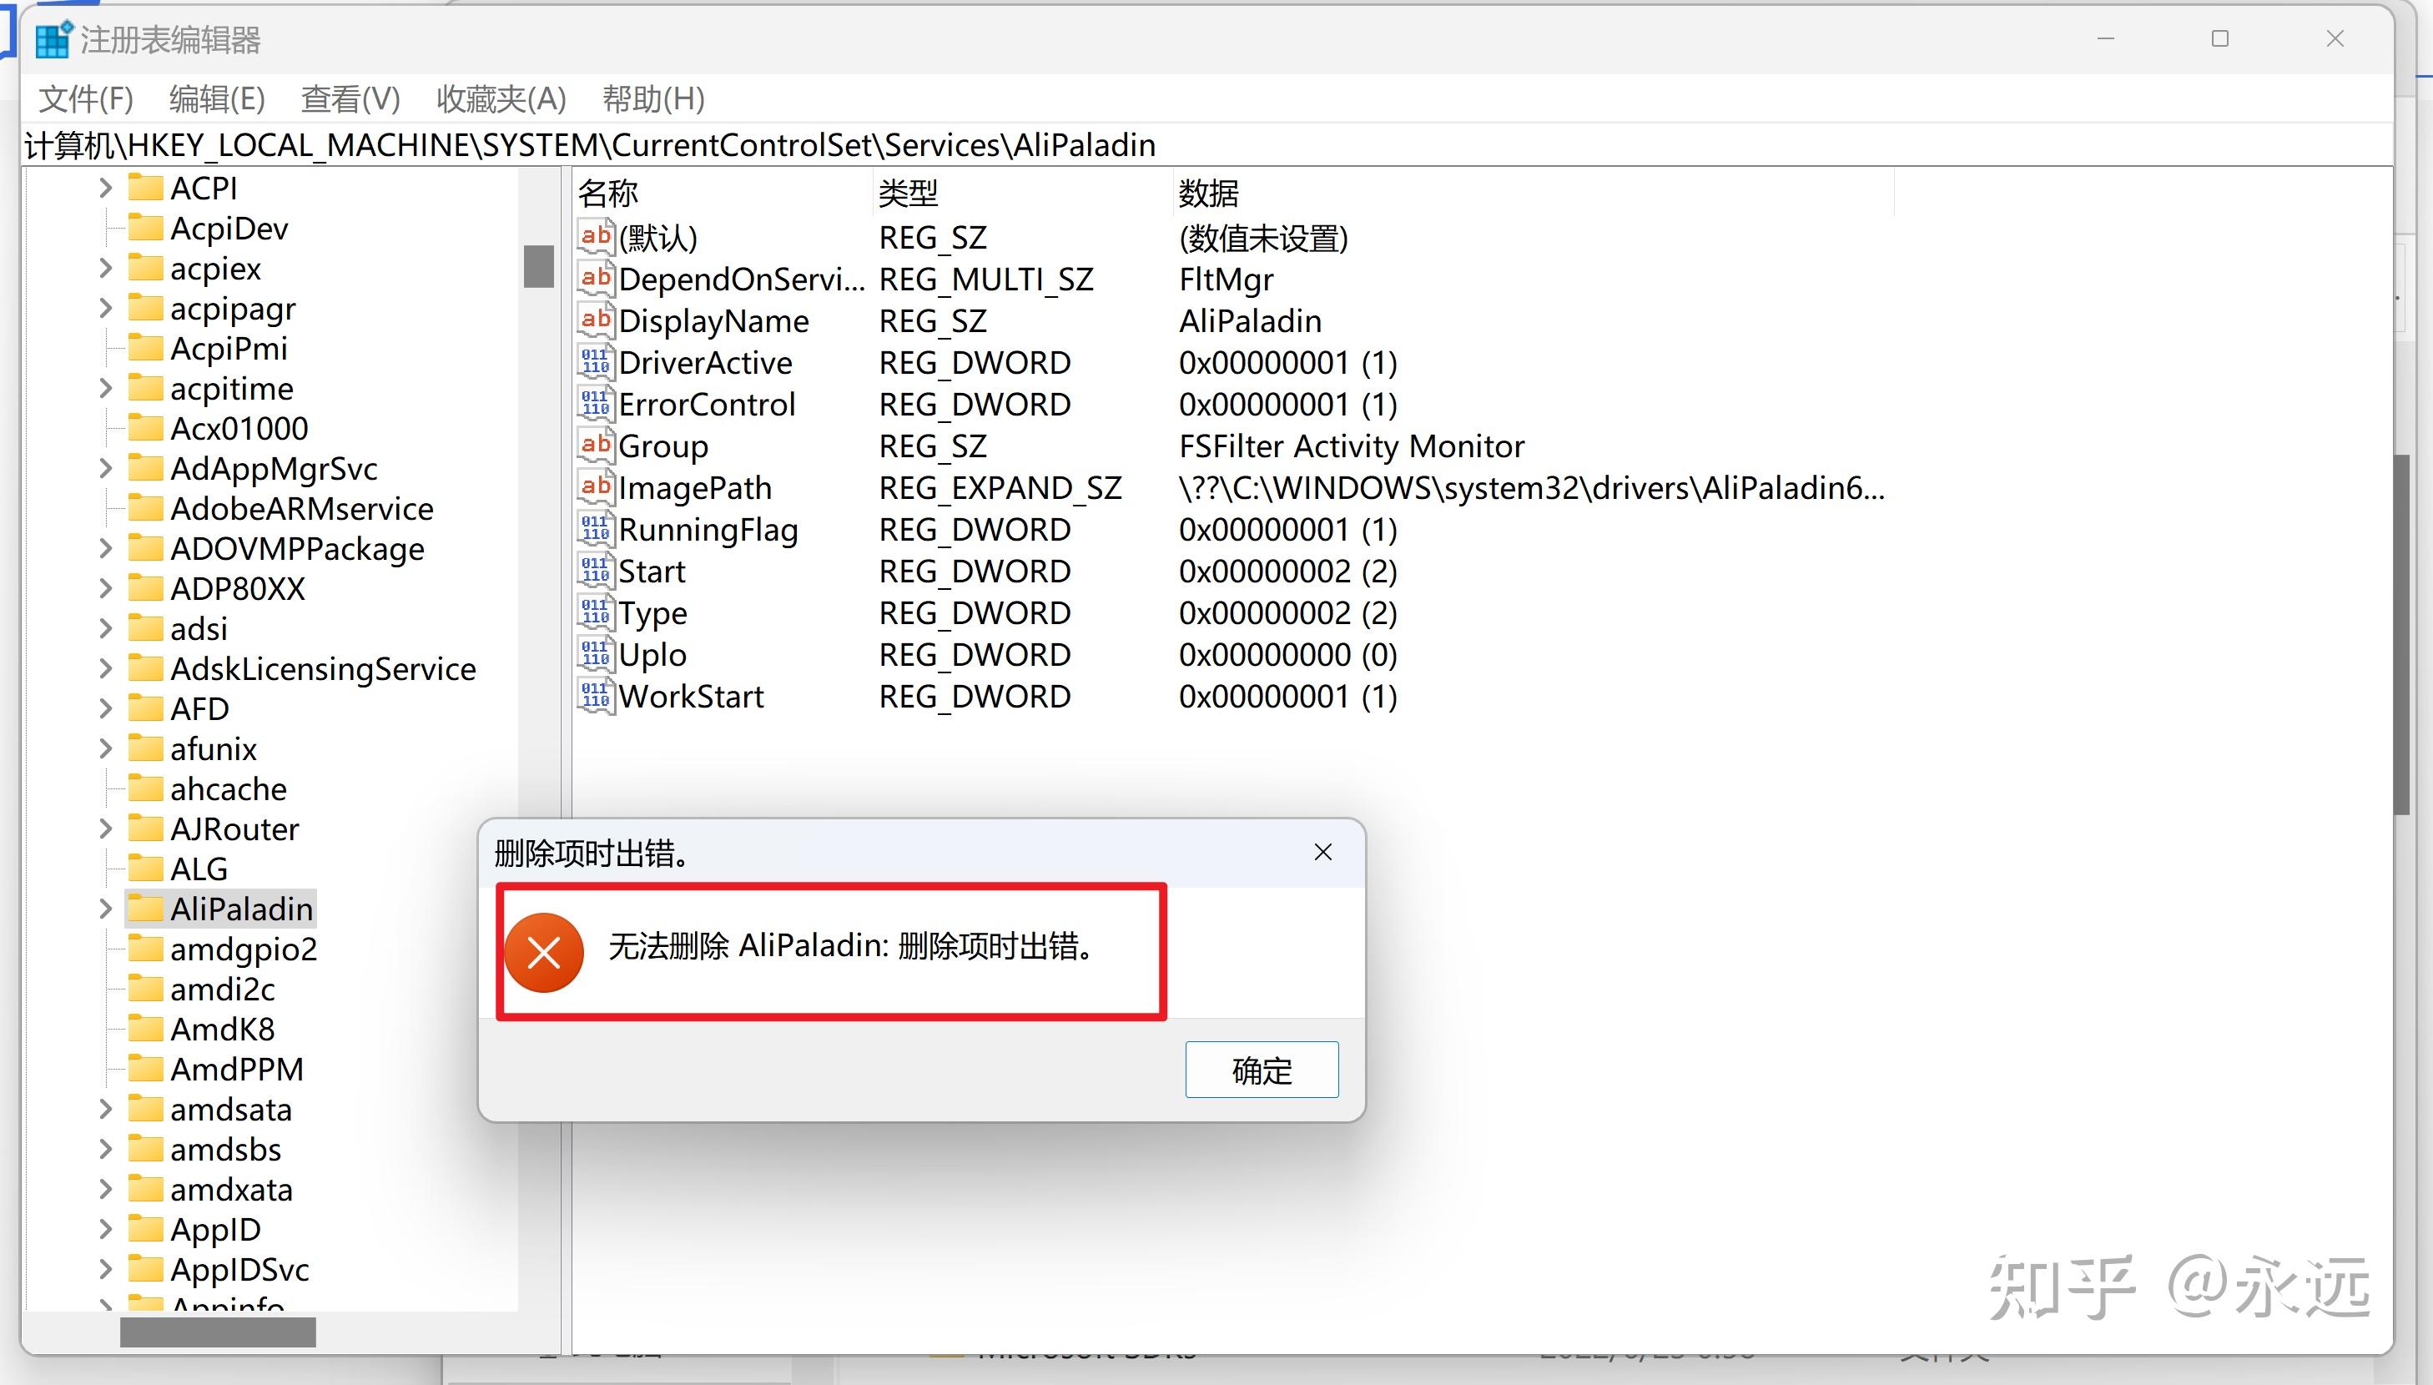Select the RunningFlag DWORD icon
The height and width of the screenshot is (1385, 2433).
pyautogui.click(x=596, y=529)
